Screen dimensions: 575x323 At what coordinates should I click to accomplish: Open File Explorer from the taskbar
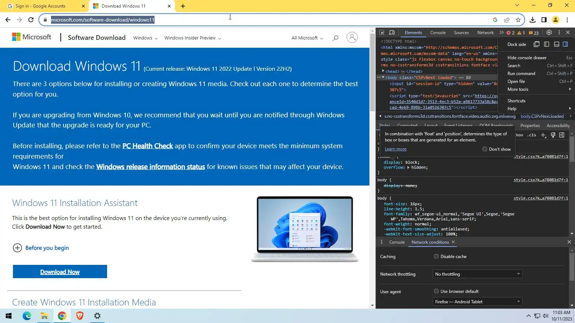[x=44, y=316]
